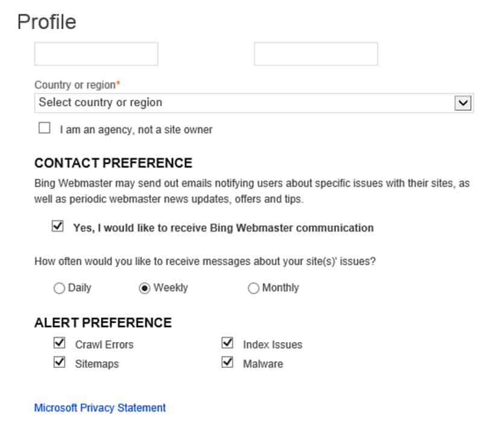This screenshot has height=430, width=503.
Task: Select the Daily frequency radio button
Action: point(59,288)
